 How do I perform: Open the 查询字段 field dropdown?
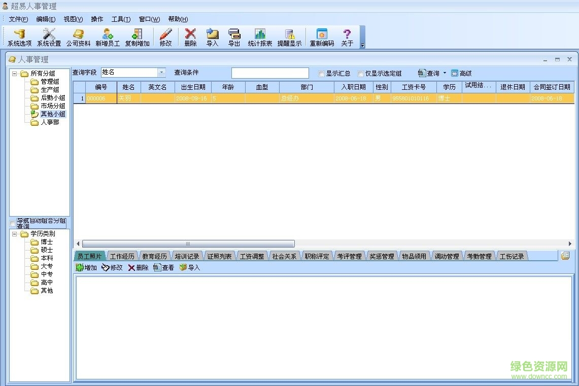coord(162,73)
